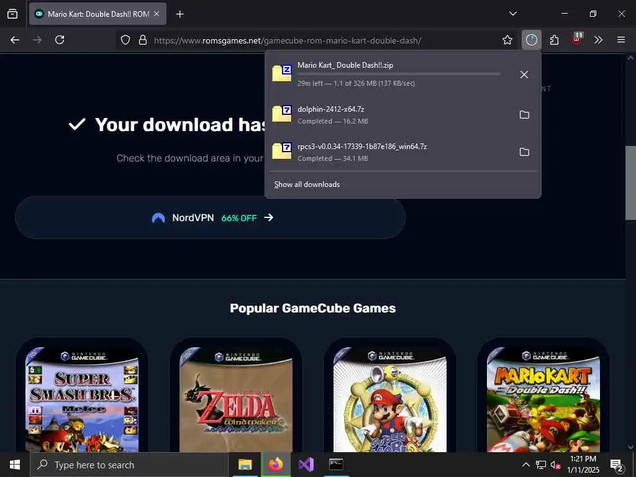The width and height of the screenshot is (636, 477).
Task: Open the notification action center
Action: pyautogui.click(x=617, y=465)
